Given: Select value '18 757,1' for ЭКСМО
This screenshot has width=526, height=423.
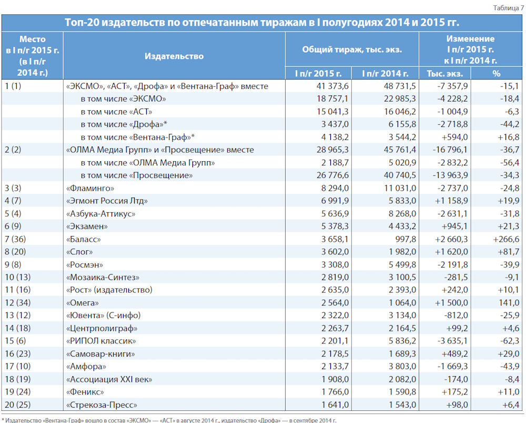Looking at the screenshot, I should coord(332,99).
